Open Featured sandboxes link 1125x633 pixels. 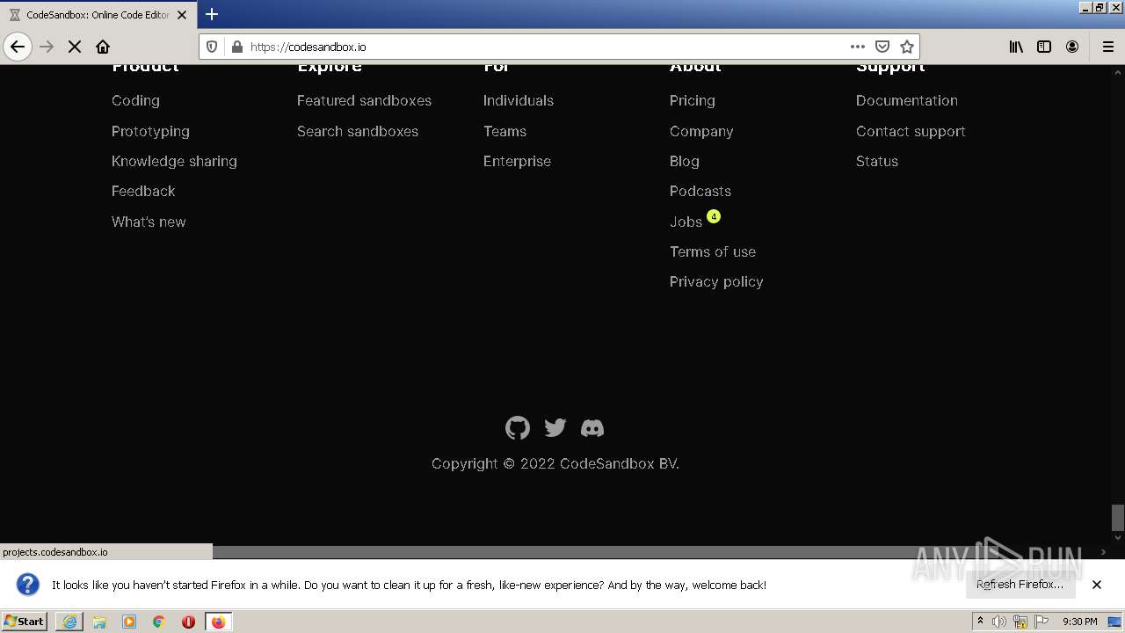click(x=364, y=100)
